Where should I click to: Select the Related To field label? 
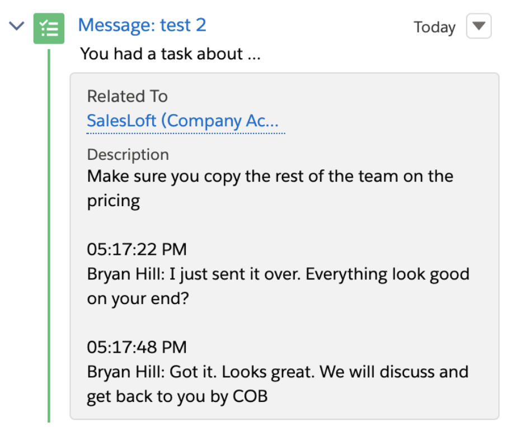coord(127,97)
